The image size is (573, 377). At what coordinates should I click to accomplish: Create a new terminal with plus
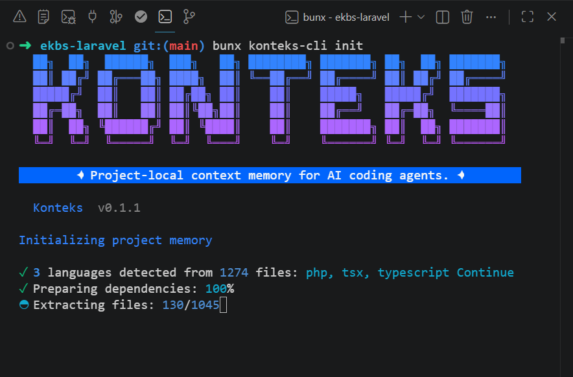tap(406, 17)
